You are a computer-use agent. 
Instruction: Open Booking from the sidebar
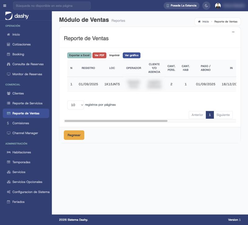point(26,54)
